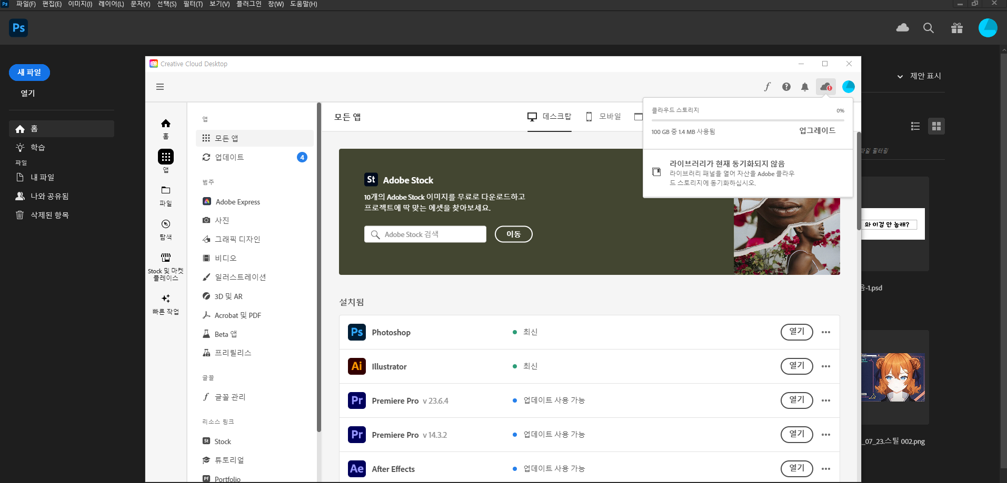Open Stock 및 마켓플레이스 from the sidebar
The height and width of the screenshot is (483, 1007).
pyautogui.click(x=165, y=265)
